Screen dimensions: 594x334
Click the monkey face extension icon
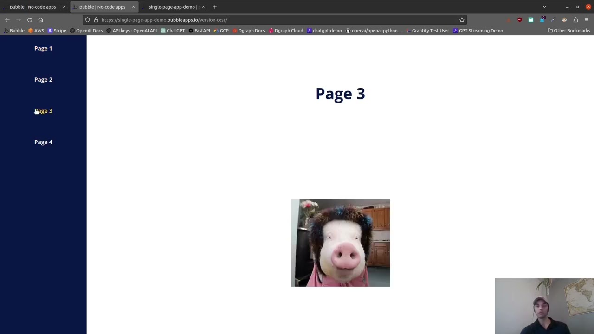(x=564, y=20)
